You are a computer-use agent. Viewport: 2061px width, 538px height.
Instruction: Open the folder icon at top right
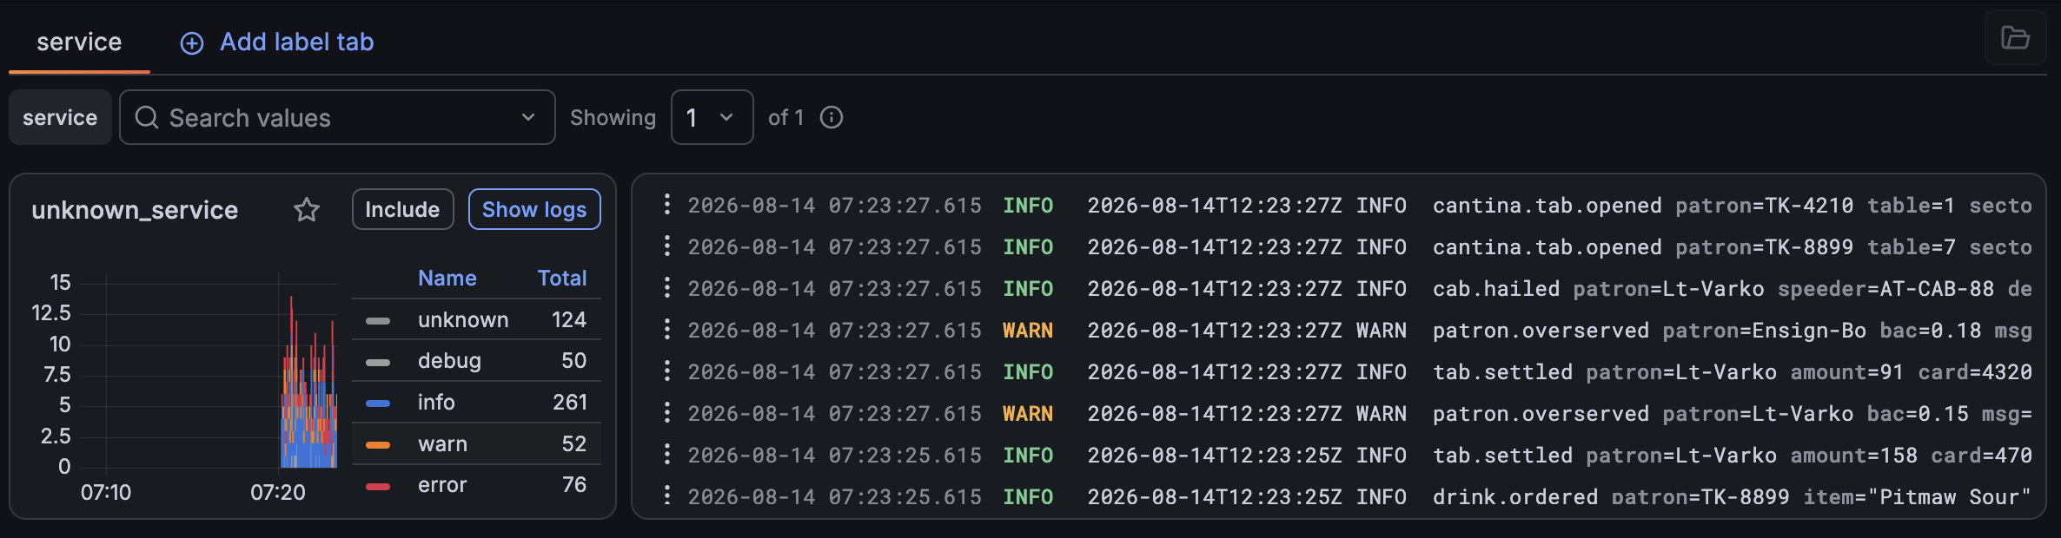coord(2015,37)
